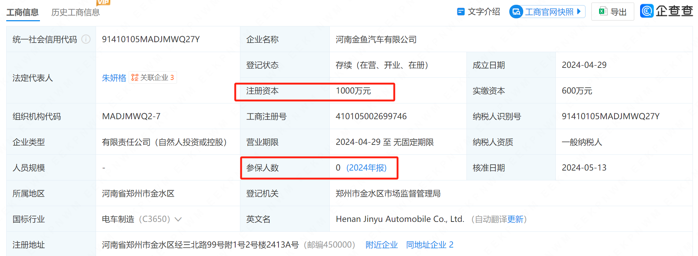Expand the 电车制造 industry chevron
The height and width of the screenshot is (256, 698).
point(178,219)
